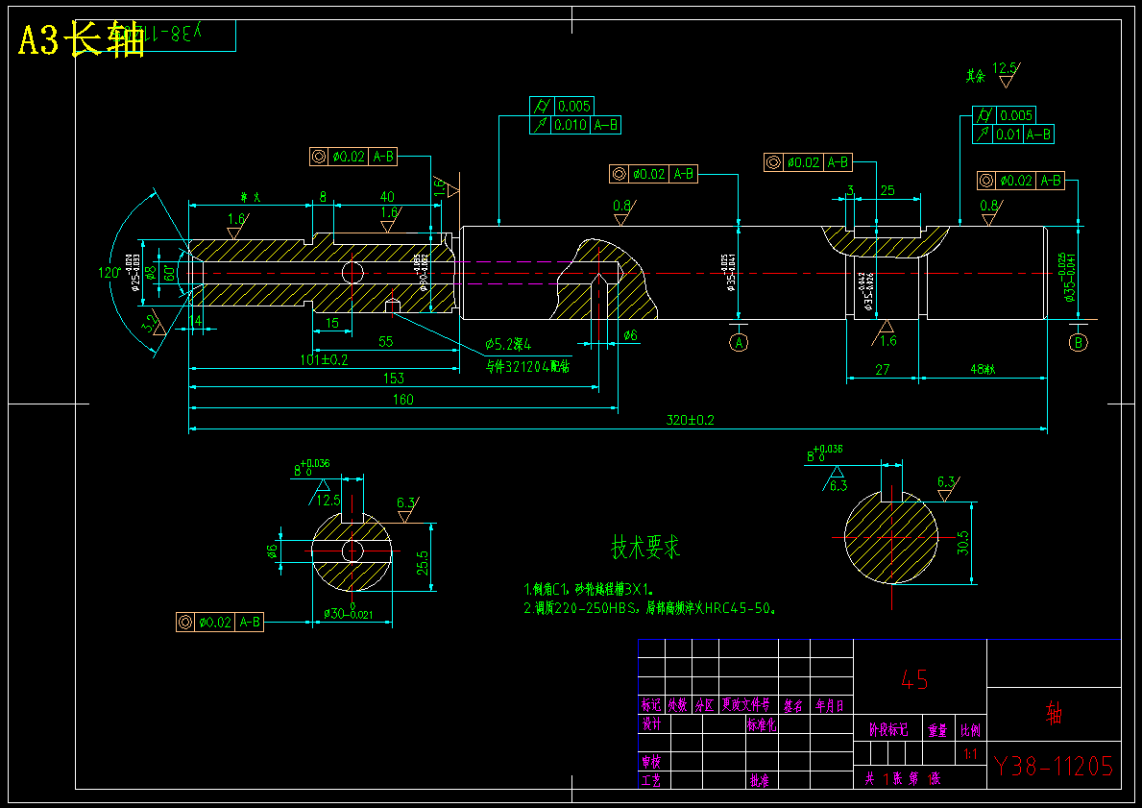The image size is (1142, 808).
Task: Click the "工艺" label in title block
Action: tap(651, 780)
